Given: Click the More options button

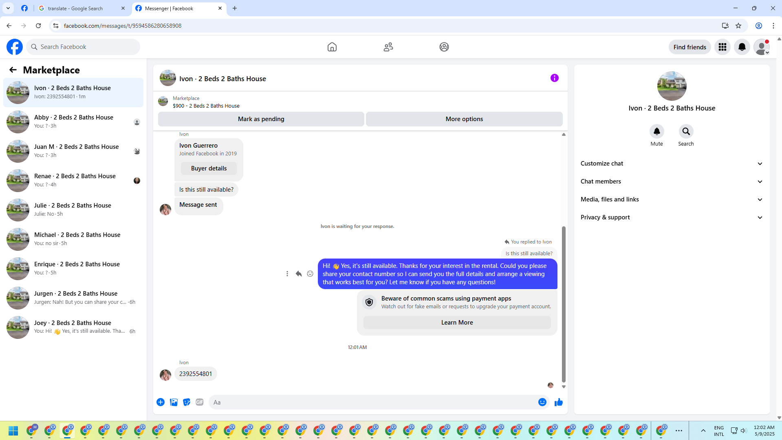Looking at the screenshot, I should coord(464,119).
